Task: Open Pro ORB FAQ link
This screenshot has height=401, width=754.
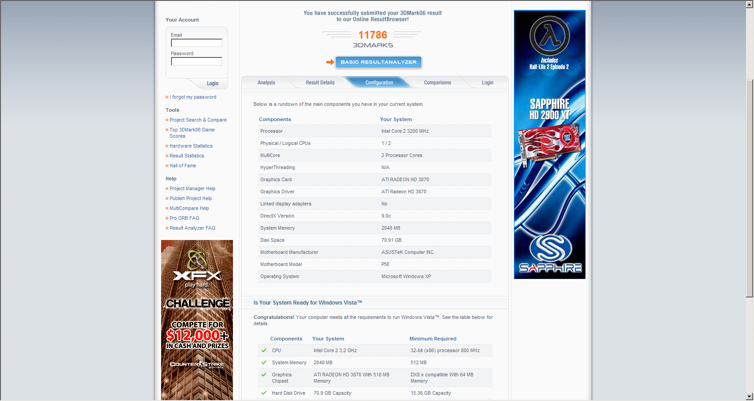Action: pos(184,218)
